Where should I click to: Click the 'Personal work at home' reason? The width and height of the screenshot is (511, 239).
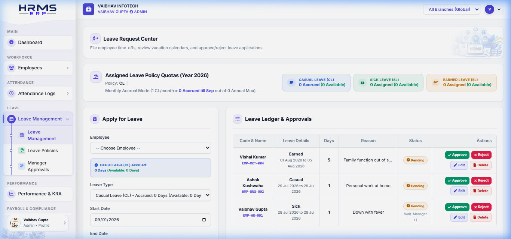[x=368, y=186]
